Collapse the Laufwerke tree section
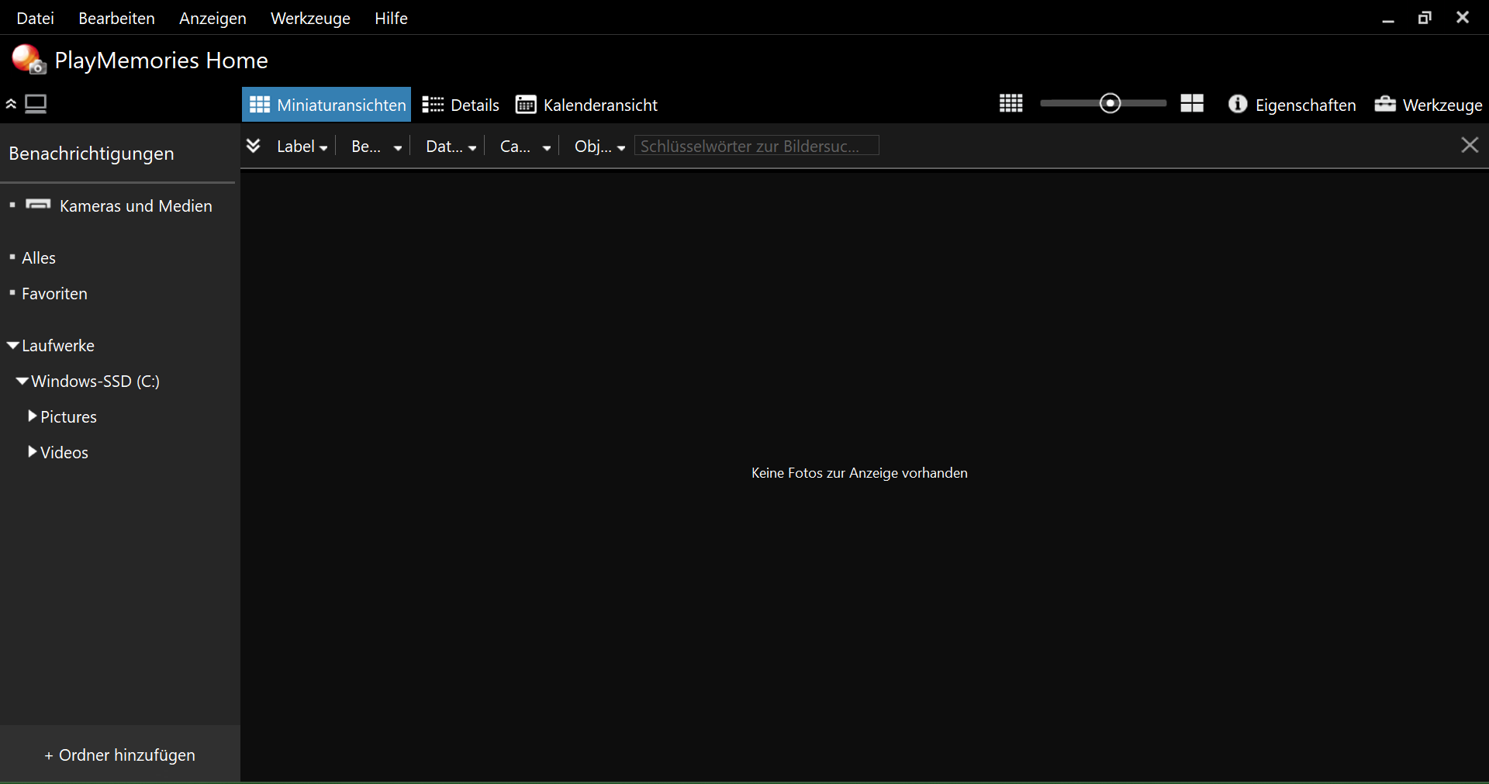The width and height of the screenshot is (1489, 784). (x=13, y=345)
